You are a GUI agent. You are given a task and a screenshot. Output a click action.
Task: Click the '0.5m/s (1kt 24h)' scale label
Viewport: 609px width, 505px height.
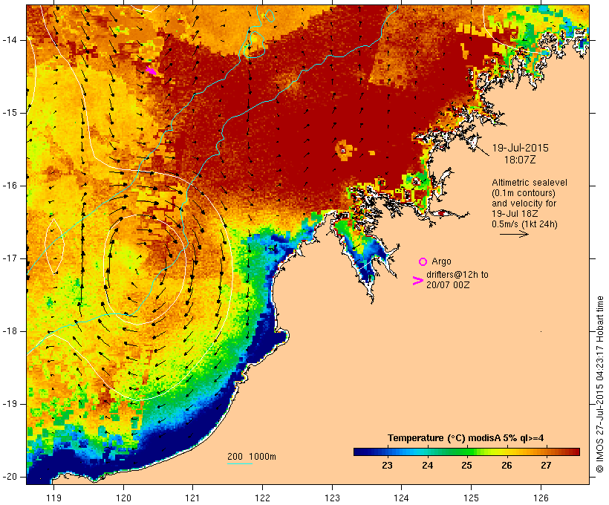coord(524,224)
